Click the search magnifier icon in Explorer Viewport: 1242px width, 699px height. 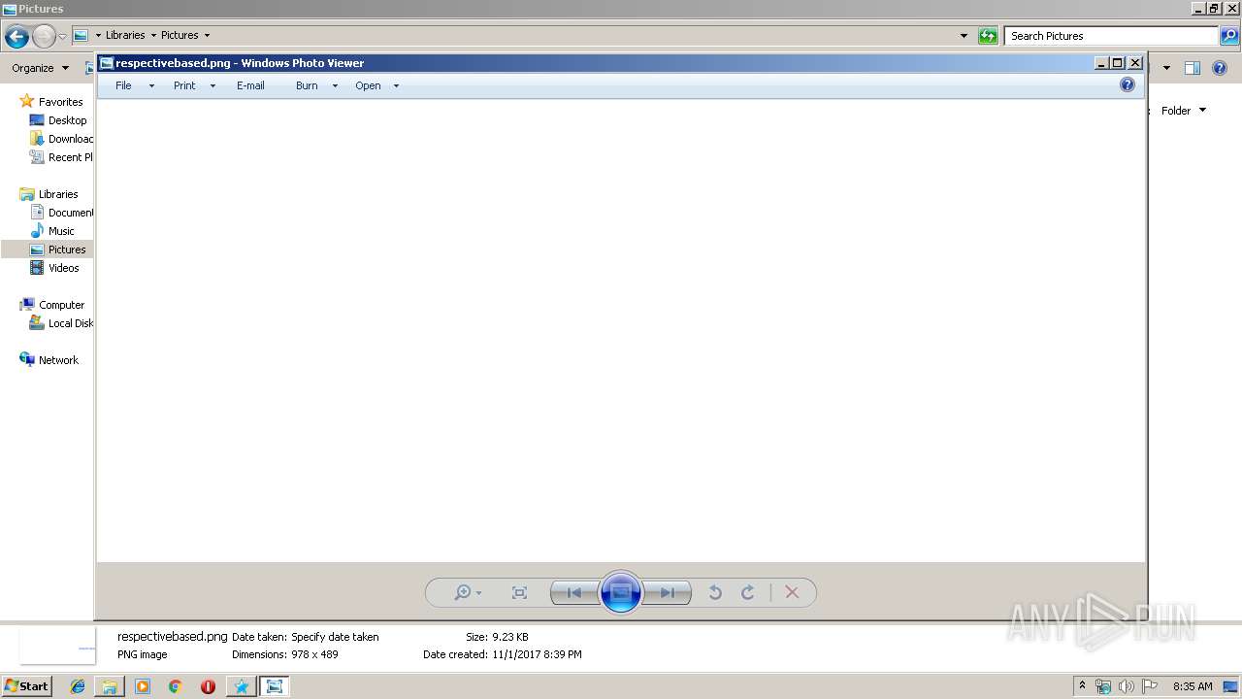pos(1229,36)
